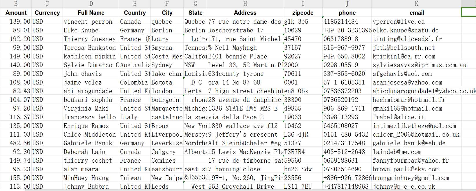476x191 pixels.
Task: Click the Currency header cell
Action: 47,13
